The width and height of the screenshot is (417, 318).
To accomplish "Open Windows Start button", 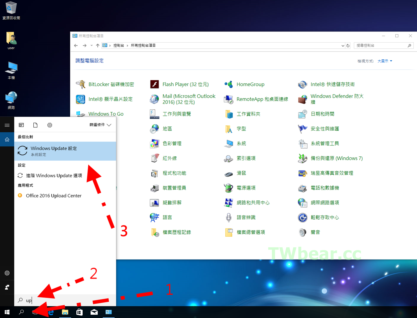I will 7,312.
